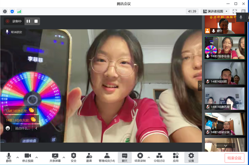Open the 应用 apps menu

(176, 158)
